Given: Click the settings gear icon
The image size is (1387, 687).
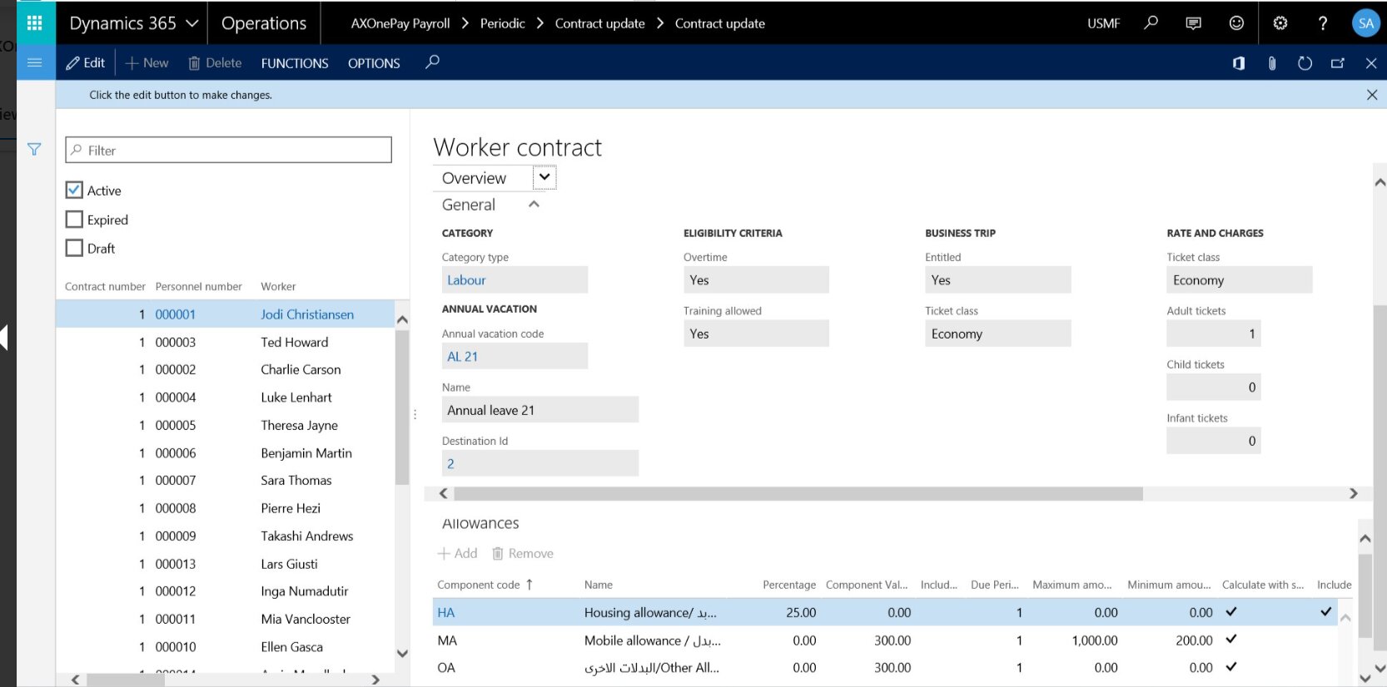Looking at the screenshot, I should pos(1280,23).
